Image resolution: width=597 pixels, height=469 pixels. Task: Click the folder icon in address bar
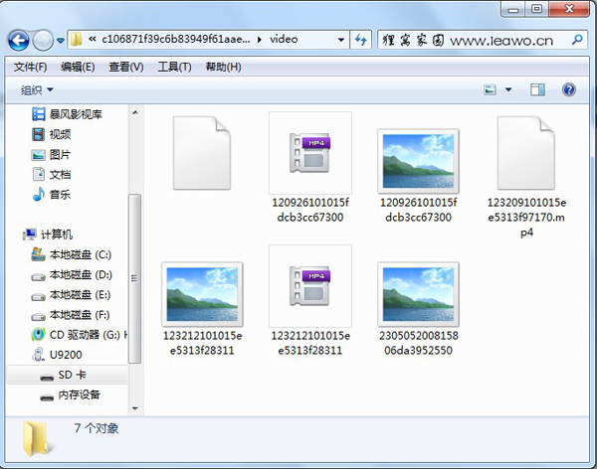point(77,39)
